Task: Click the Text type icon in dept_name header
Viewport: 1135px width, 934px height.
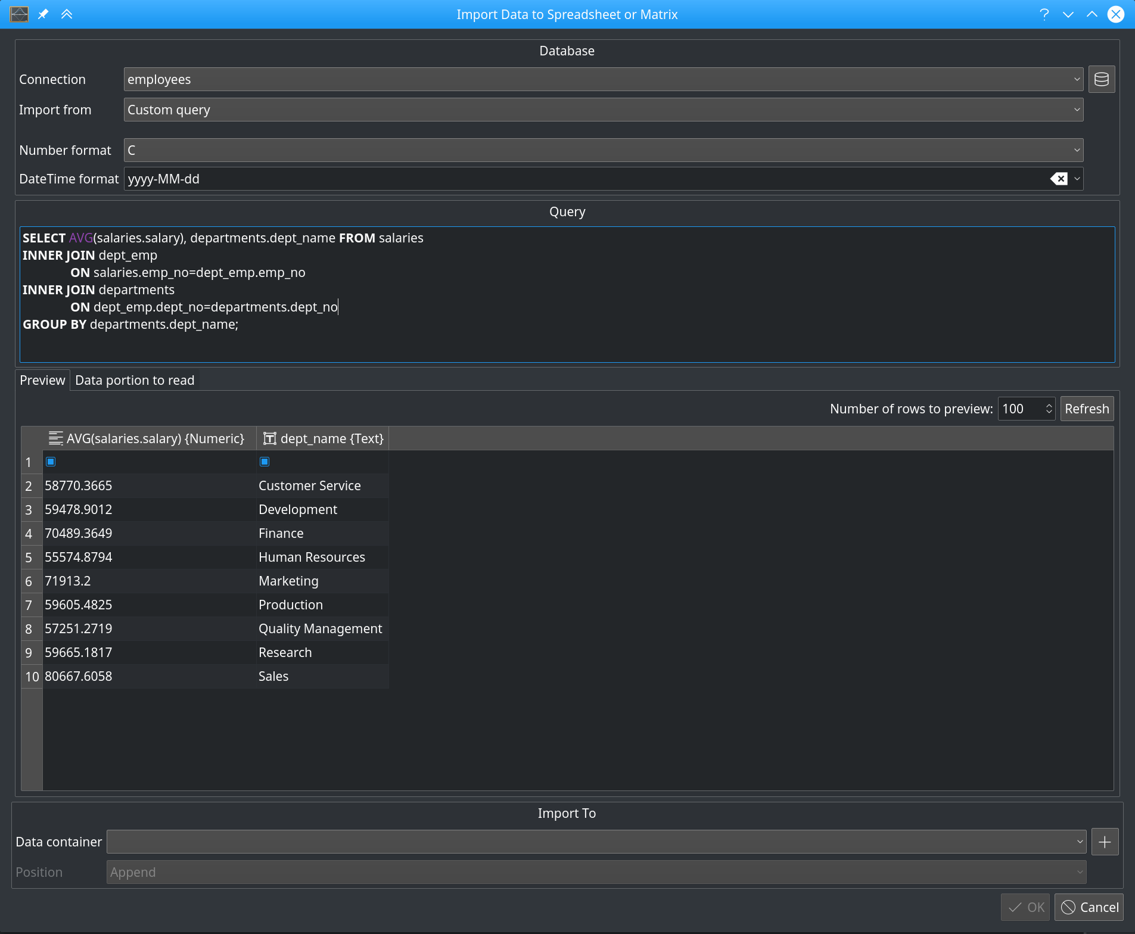Action: pos(269,438)
